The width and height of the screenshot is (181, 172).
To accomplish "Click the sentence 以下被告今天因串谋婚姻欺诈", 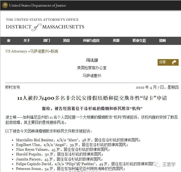I will (x=49, y=131).
